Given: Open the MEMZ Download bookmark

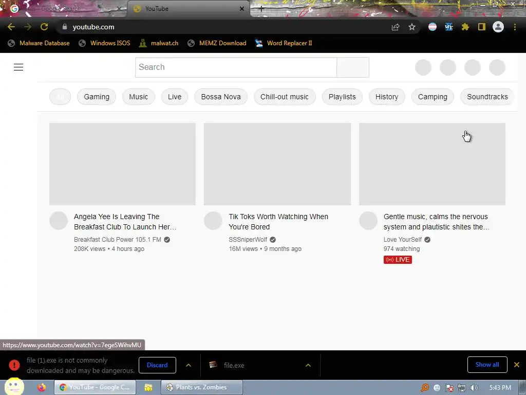Looking at the screenshot, I should (x=217, y=43).
